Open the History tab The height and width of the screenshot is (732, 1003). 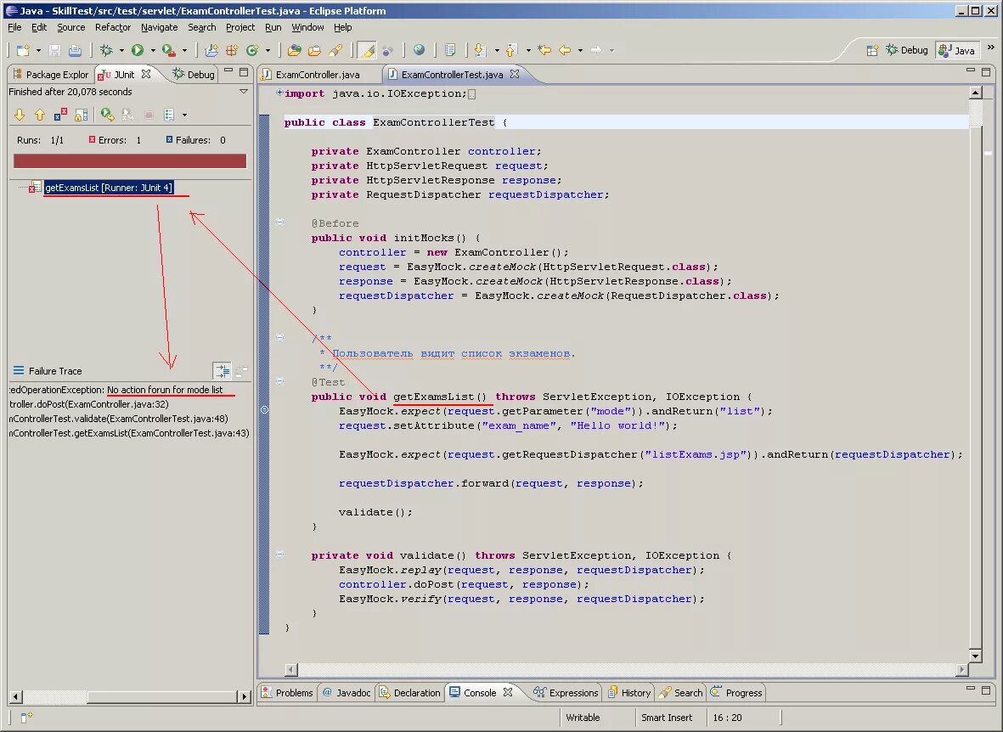(x=628, y=693)
